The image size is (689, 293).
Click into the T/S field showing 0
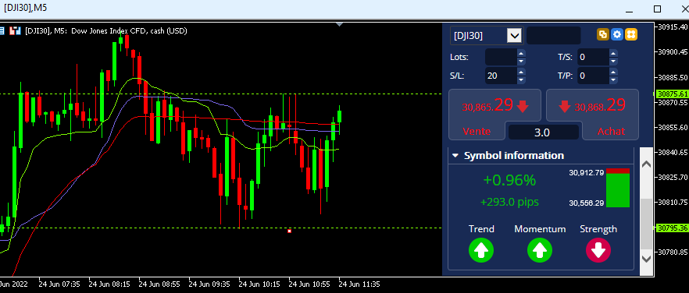coord(593,57)
